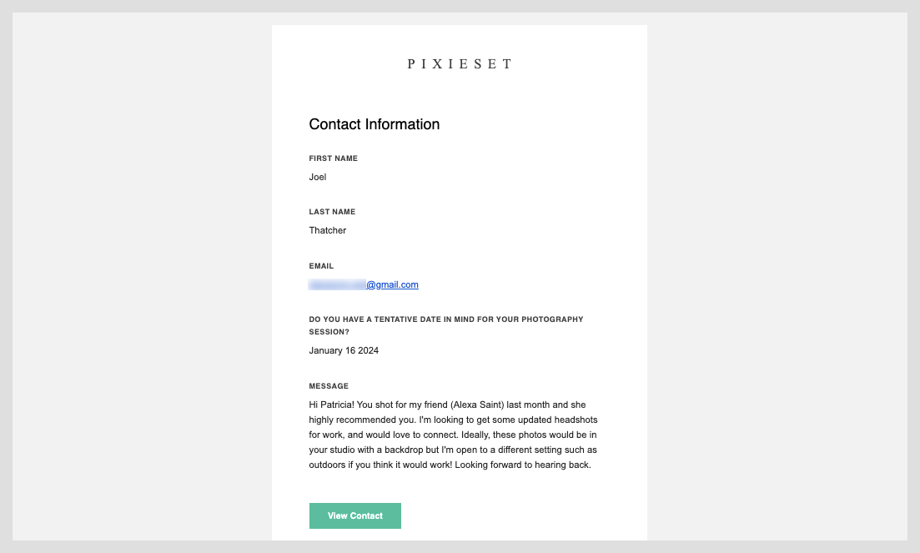Viewport: 920px width, 553px height.
Task: Click the PIXIESET logo at the top
Action: [459, 63]
